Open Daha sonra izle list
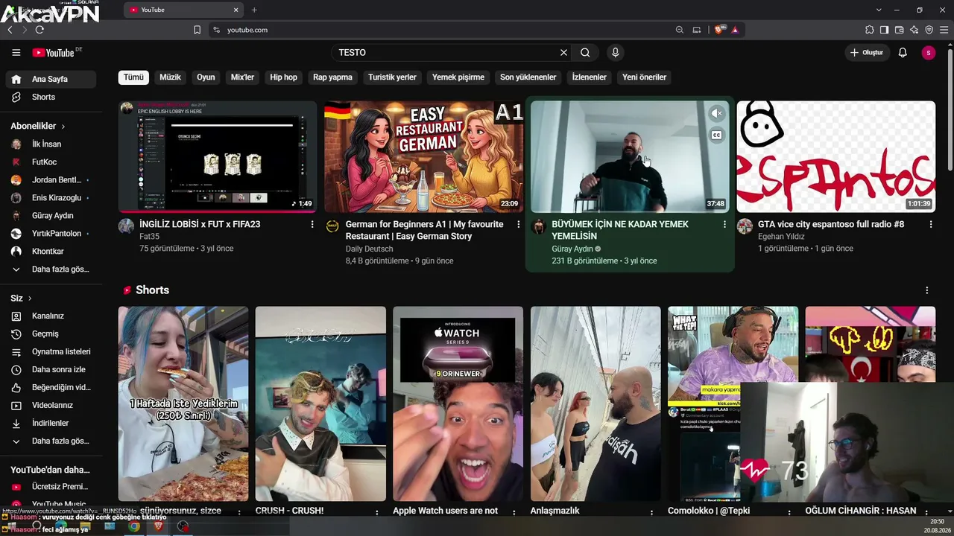This screenshot has height=536, width=954. [51, 369]
